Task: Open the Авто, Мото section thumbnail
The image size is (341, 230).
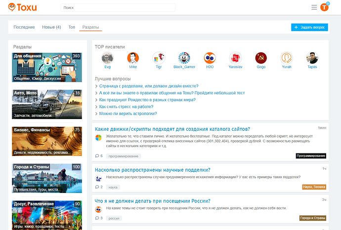Action: (x=47, y=104)
